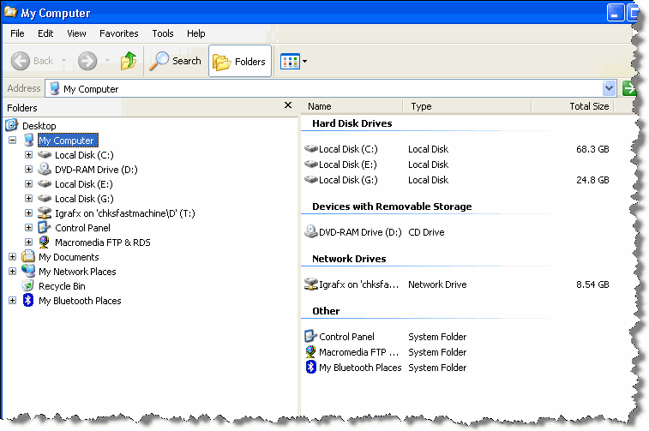Image resolution: width=649 pixels, height=431 pixels.
Task: Minimize the My Computer window
Action: tap(616, 12)
